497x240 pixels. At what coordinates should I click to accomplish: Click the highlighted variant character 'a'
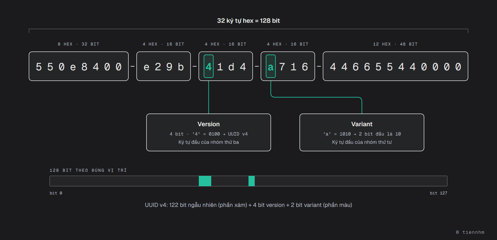(x=271, y=66)
